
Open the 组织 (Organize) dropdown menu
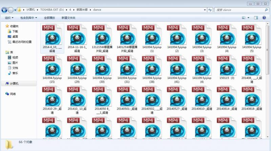[9, 18]
